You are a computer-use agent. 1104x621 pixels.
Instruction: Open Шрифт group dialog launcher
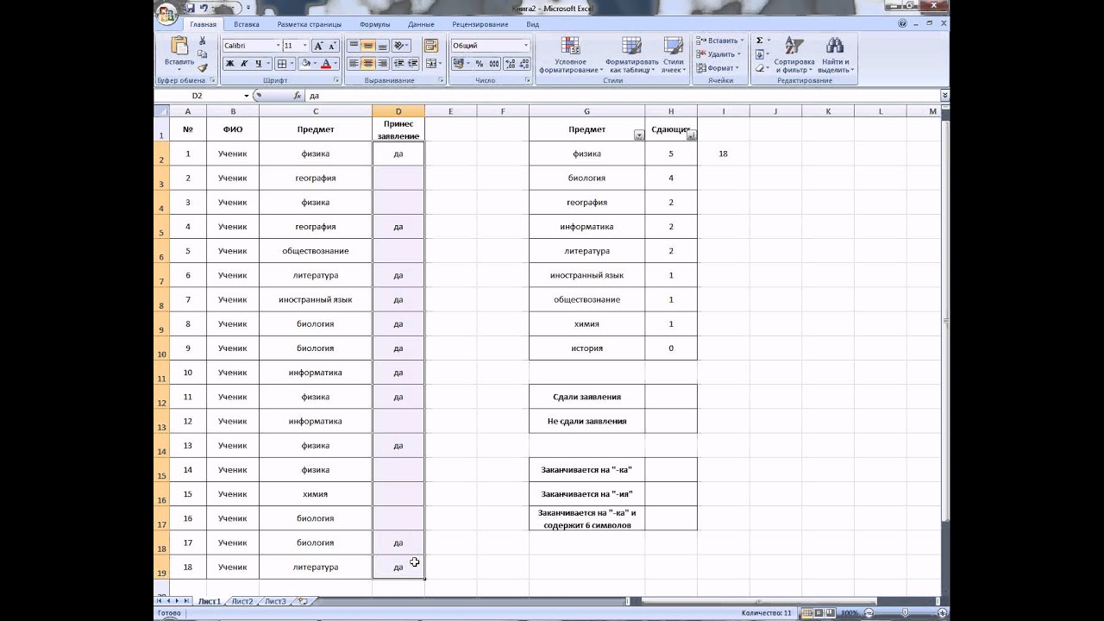coord(336,80)
